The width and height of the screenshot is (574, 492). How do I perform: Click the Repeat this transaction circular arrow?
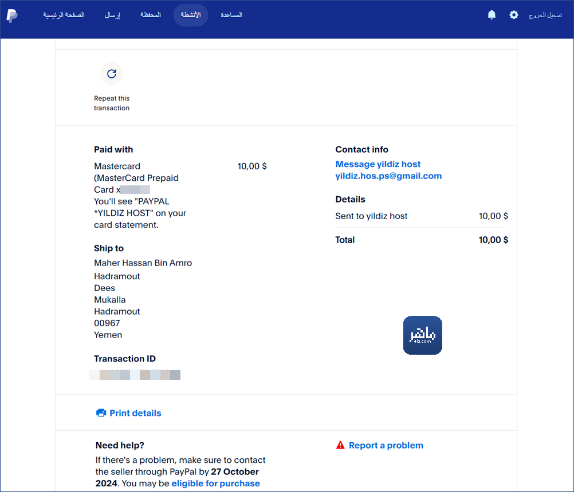click(x=112, y=74)
